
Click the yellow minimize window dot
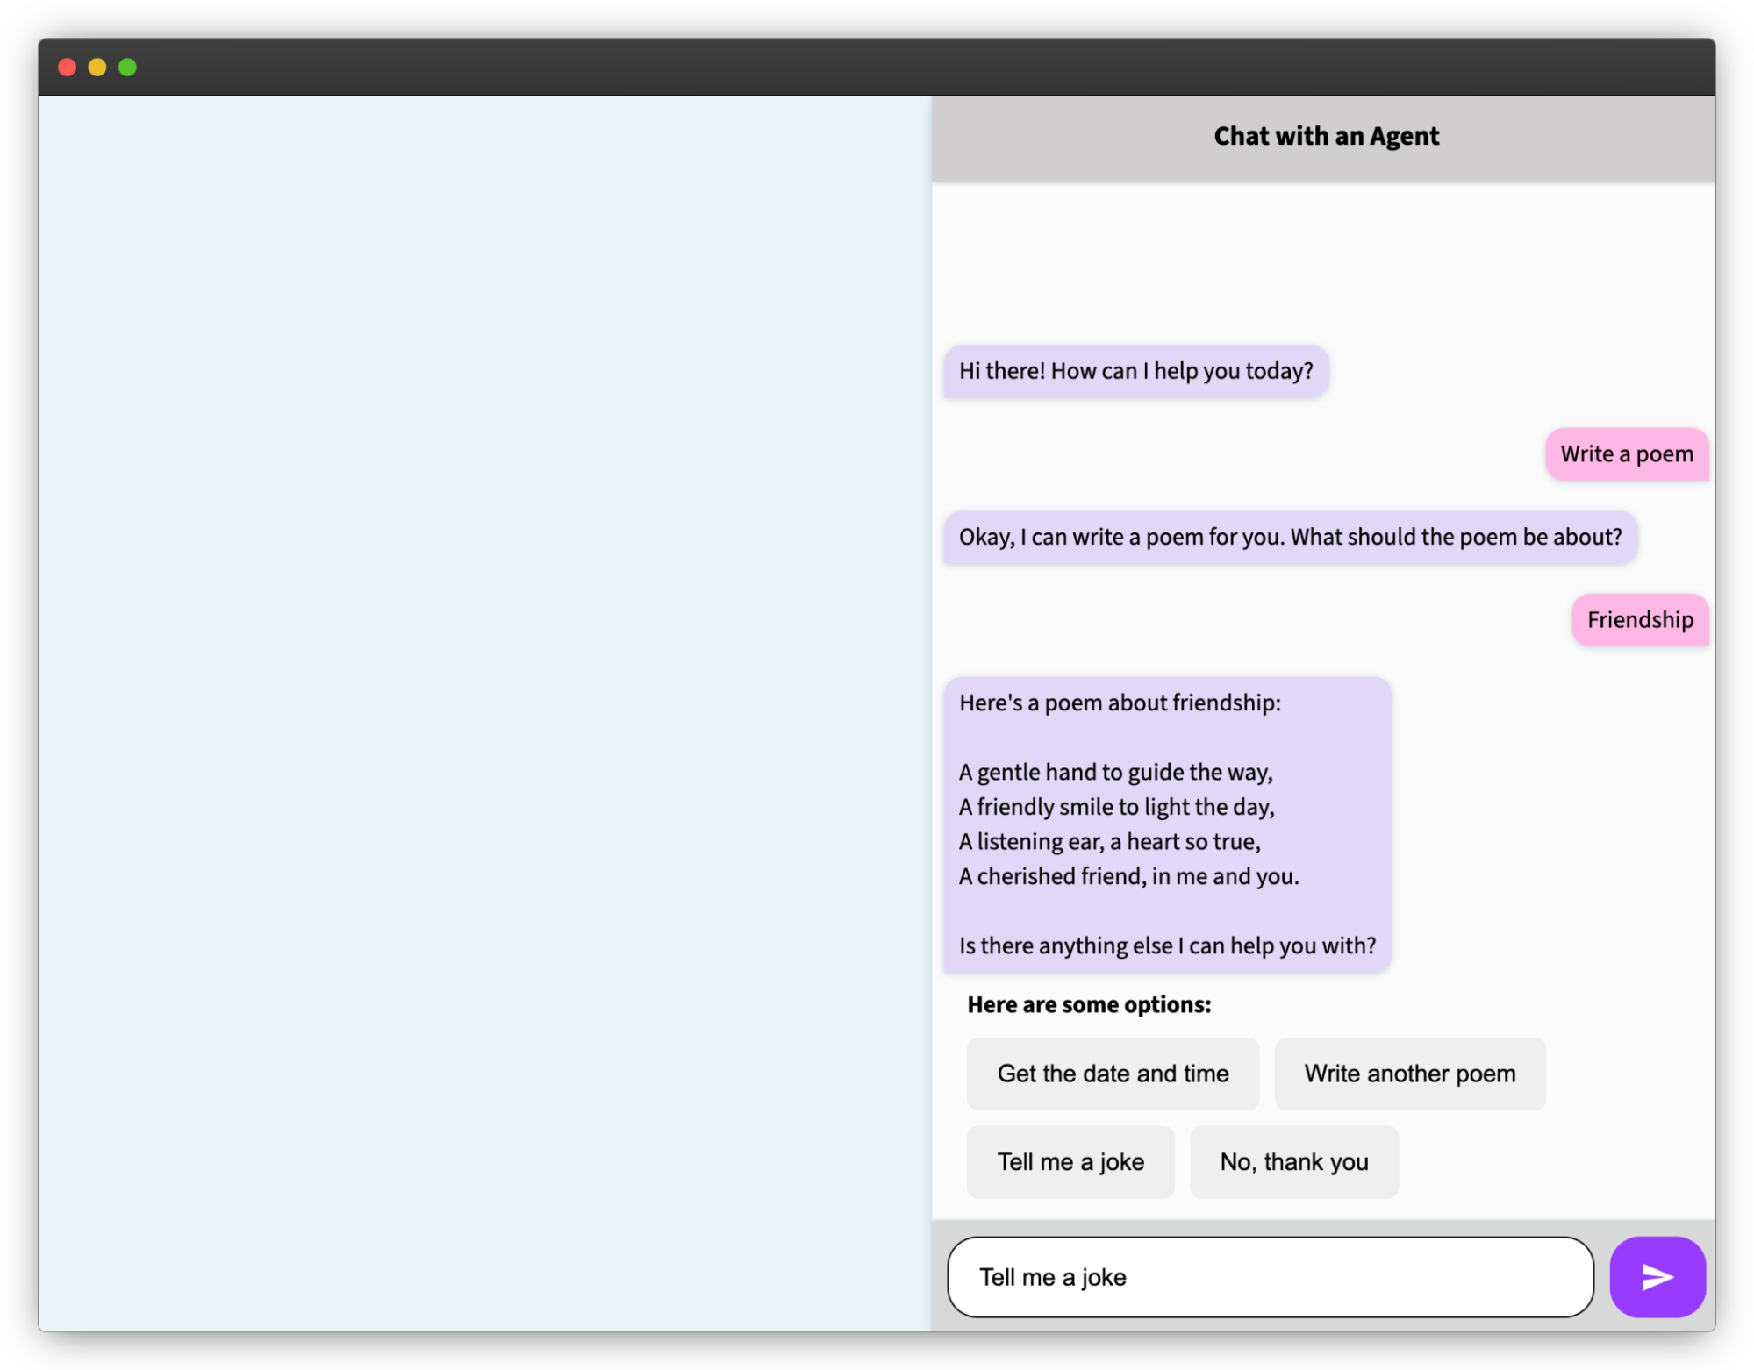(97, 68)
